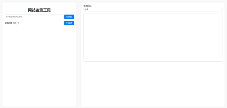This screenshot has height=108, width=227.
Task: Click the 监测间隔 seconds input box
Action: 39,23
